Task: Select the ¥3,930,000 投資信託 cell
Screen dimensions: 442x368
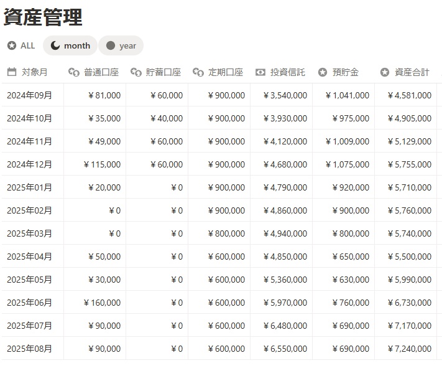Action: [x=282, y=118]
